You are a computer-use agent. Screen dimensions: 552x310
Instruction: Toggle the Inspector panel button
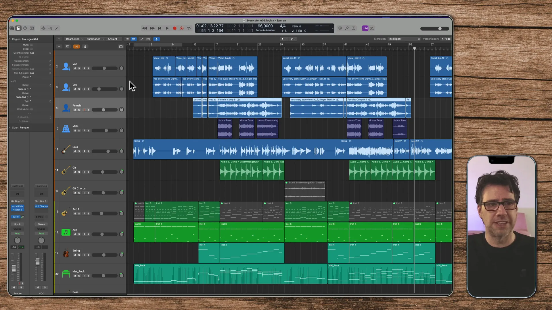(18, 28)
